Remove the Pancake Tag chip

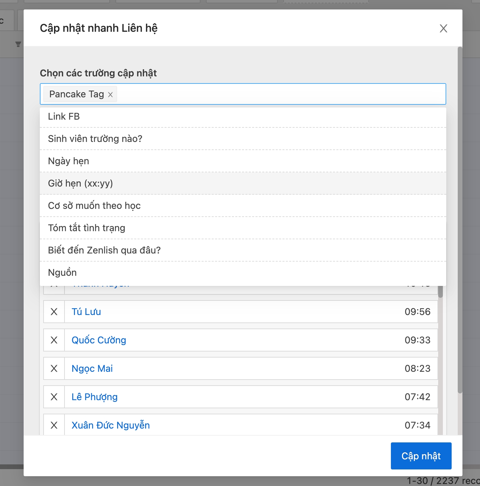click(110, 95)
